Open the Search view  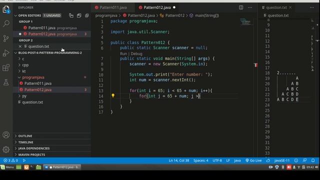pyautogui.click(x=6, y=23)
